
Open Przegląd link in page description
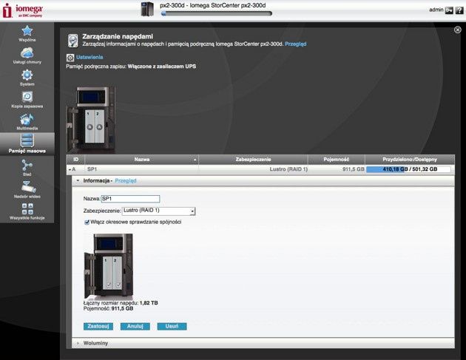coord(295,44)
